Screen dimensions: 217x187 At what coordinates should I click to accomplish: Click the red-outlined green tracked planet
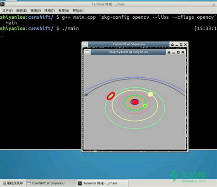[111, 96]
